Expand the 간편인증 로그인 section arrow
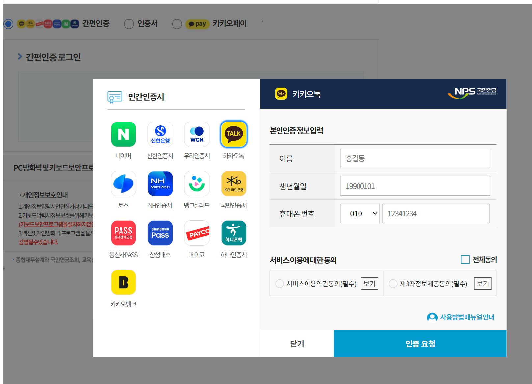 (20, 57)
